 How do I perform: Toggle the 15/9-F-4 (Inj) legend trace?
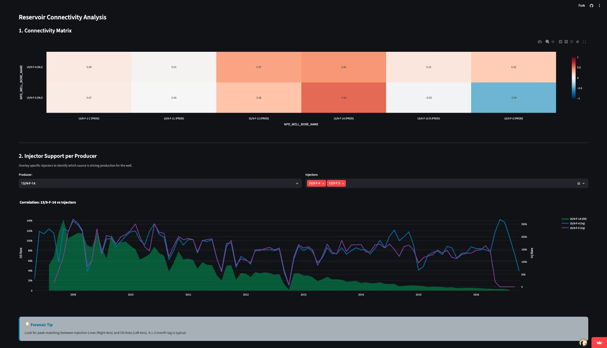pos(573,223)
